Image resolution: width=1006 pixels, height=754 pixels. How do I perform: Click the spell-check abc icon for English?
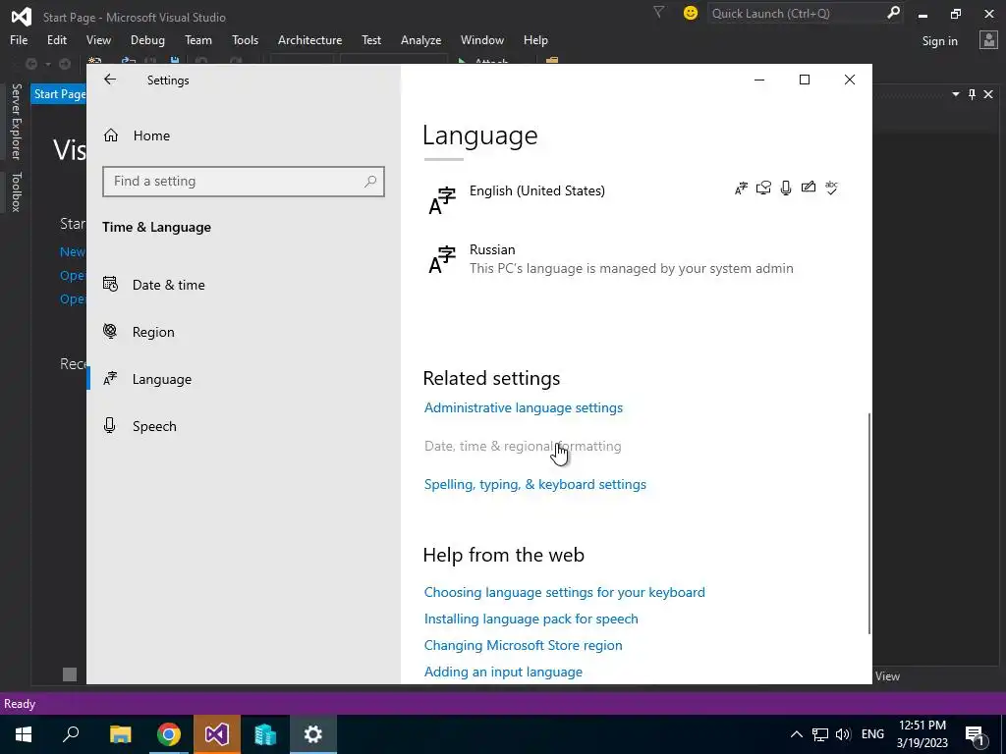click(831, 188)
